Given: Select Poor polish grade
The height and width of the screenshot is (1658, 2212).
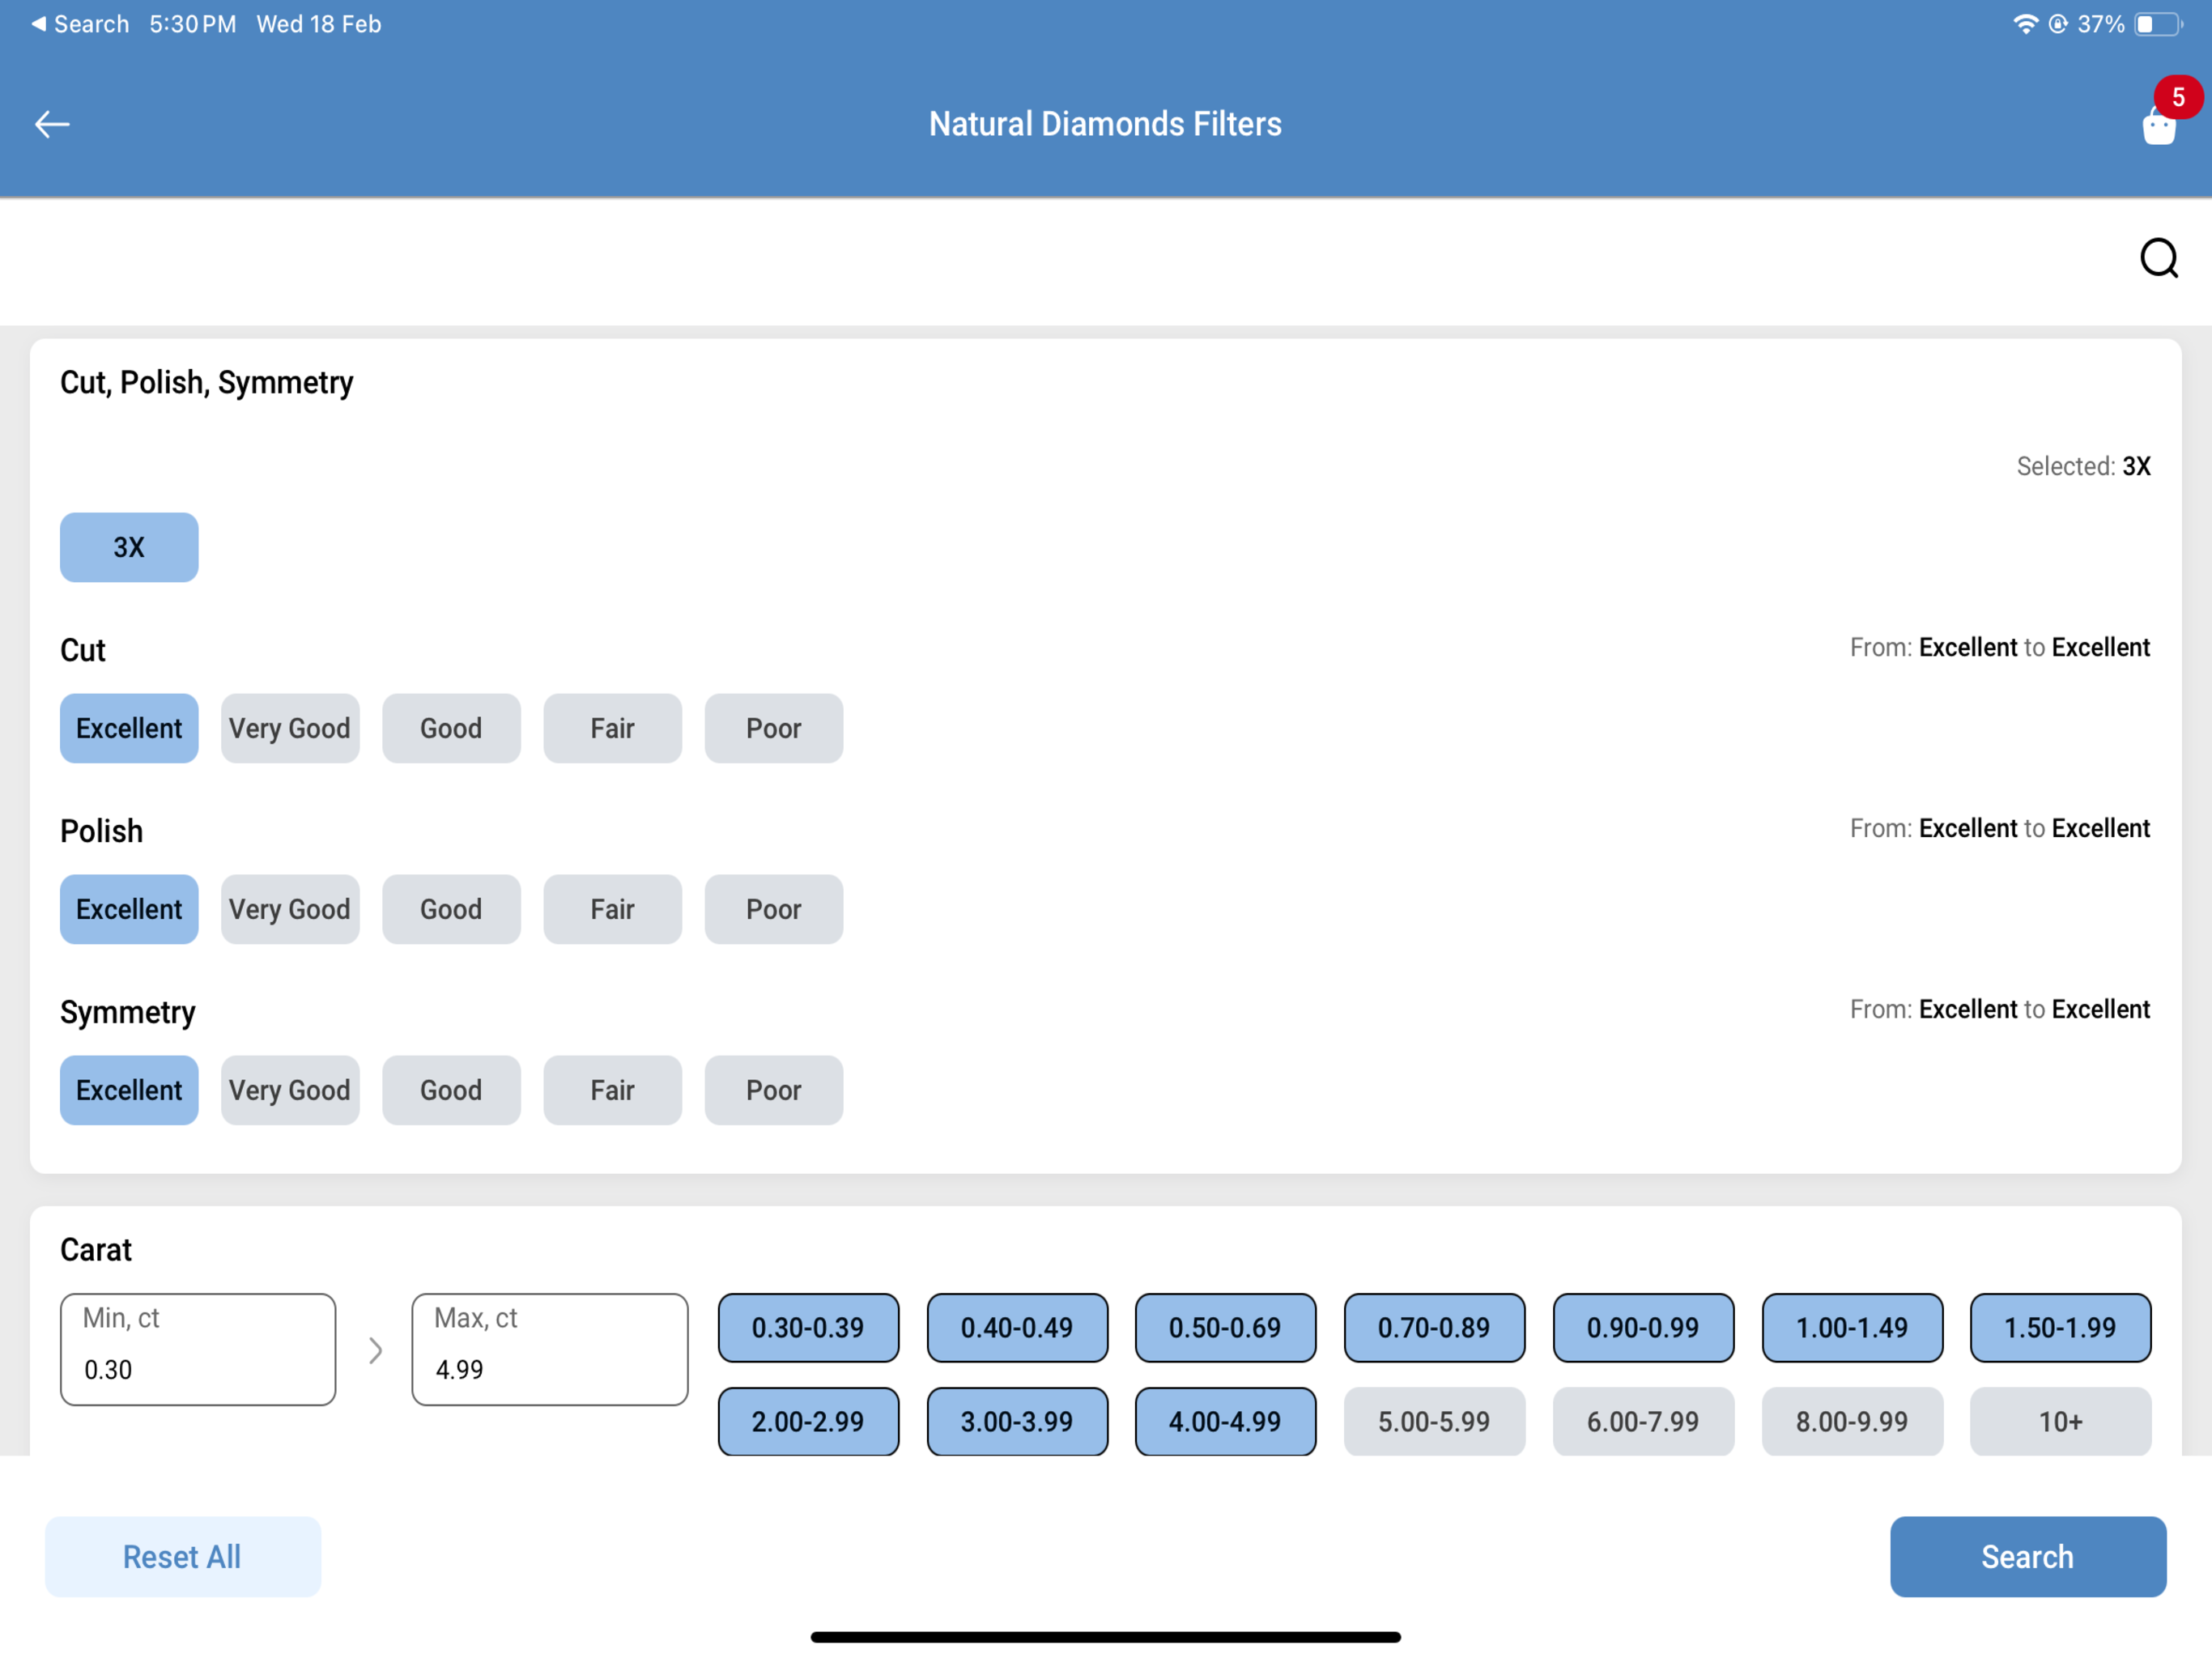Looking at the screenshot, I should (x=774, y=909).
